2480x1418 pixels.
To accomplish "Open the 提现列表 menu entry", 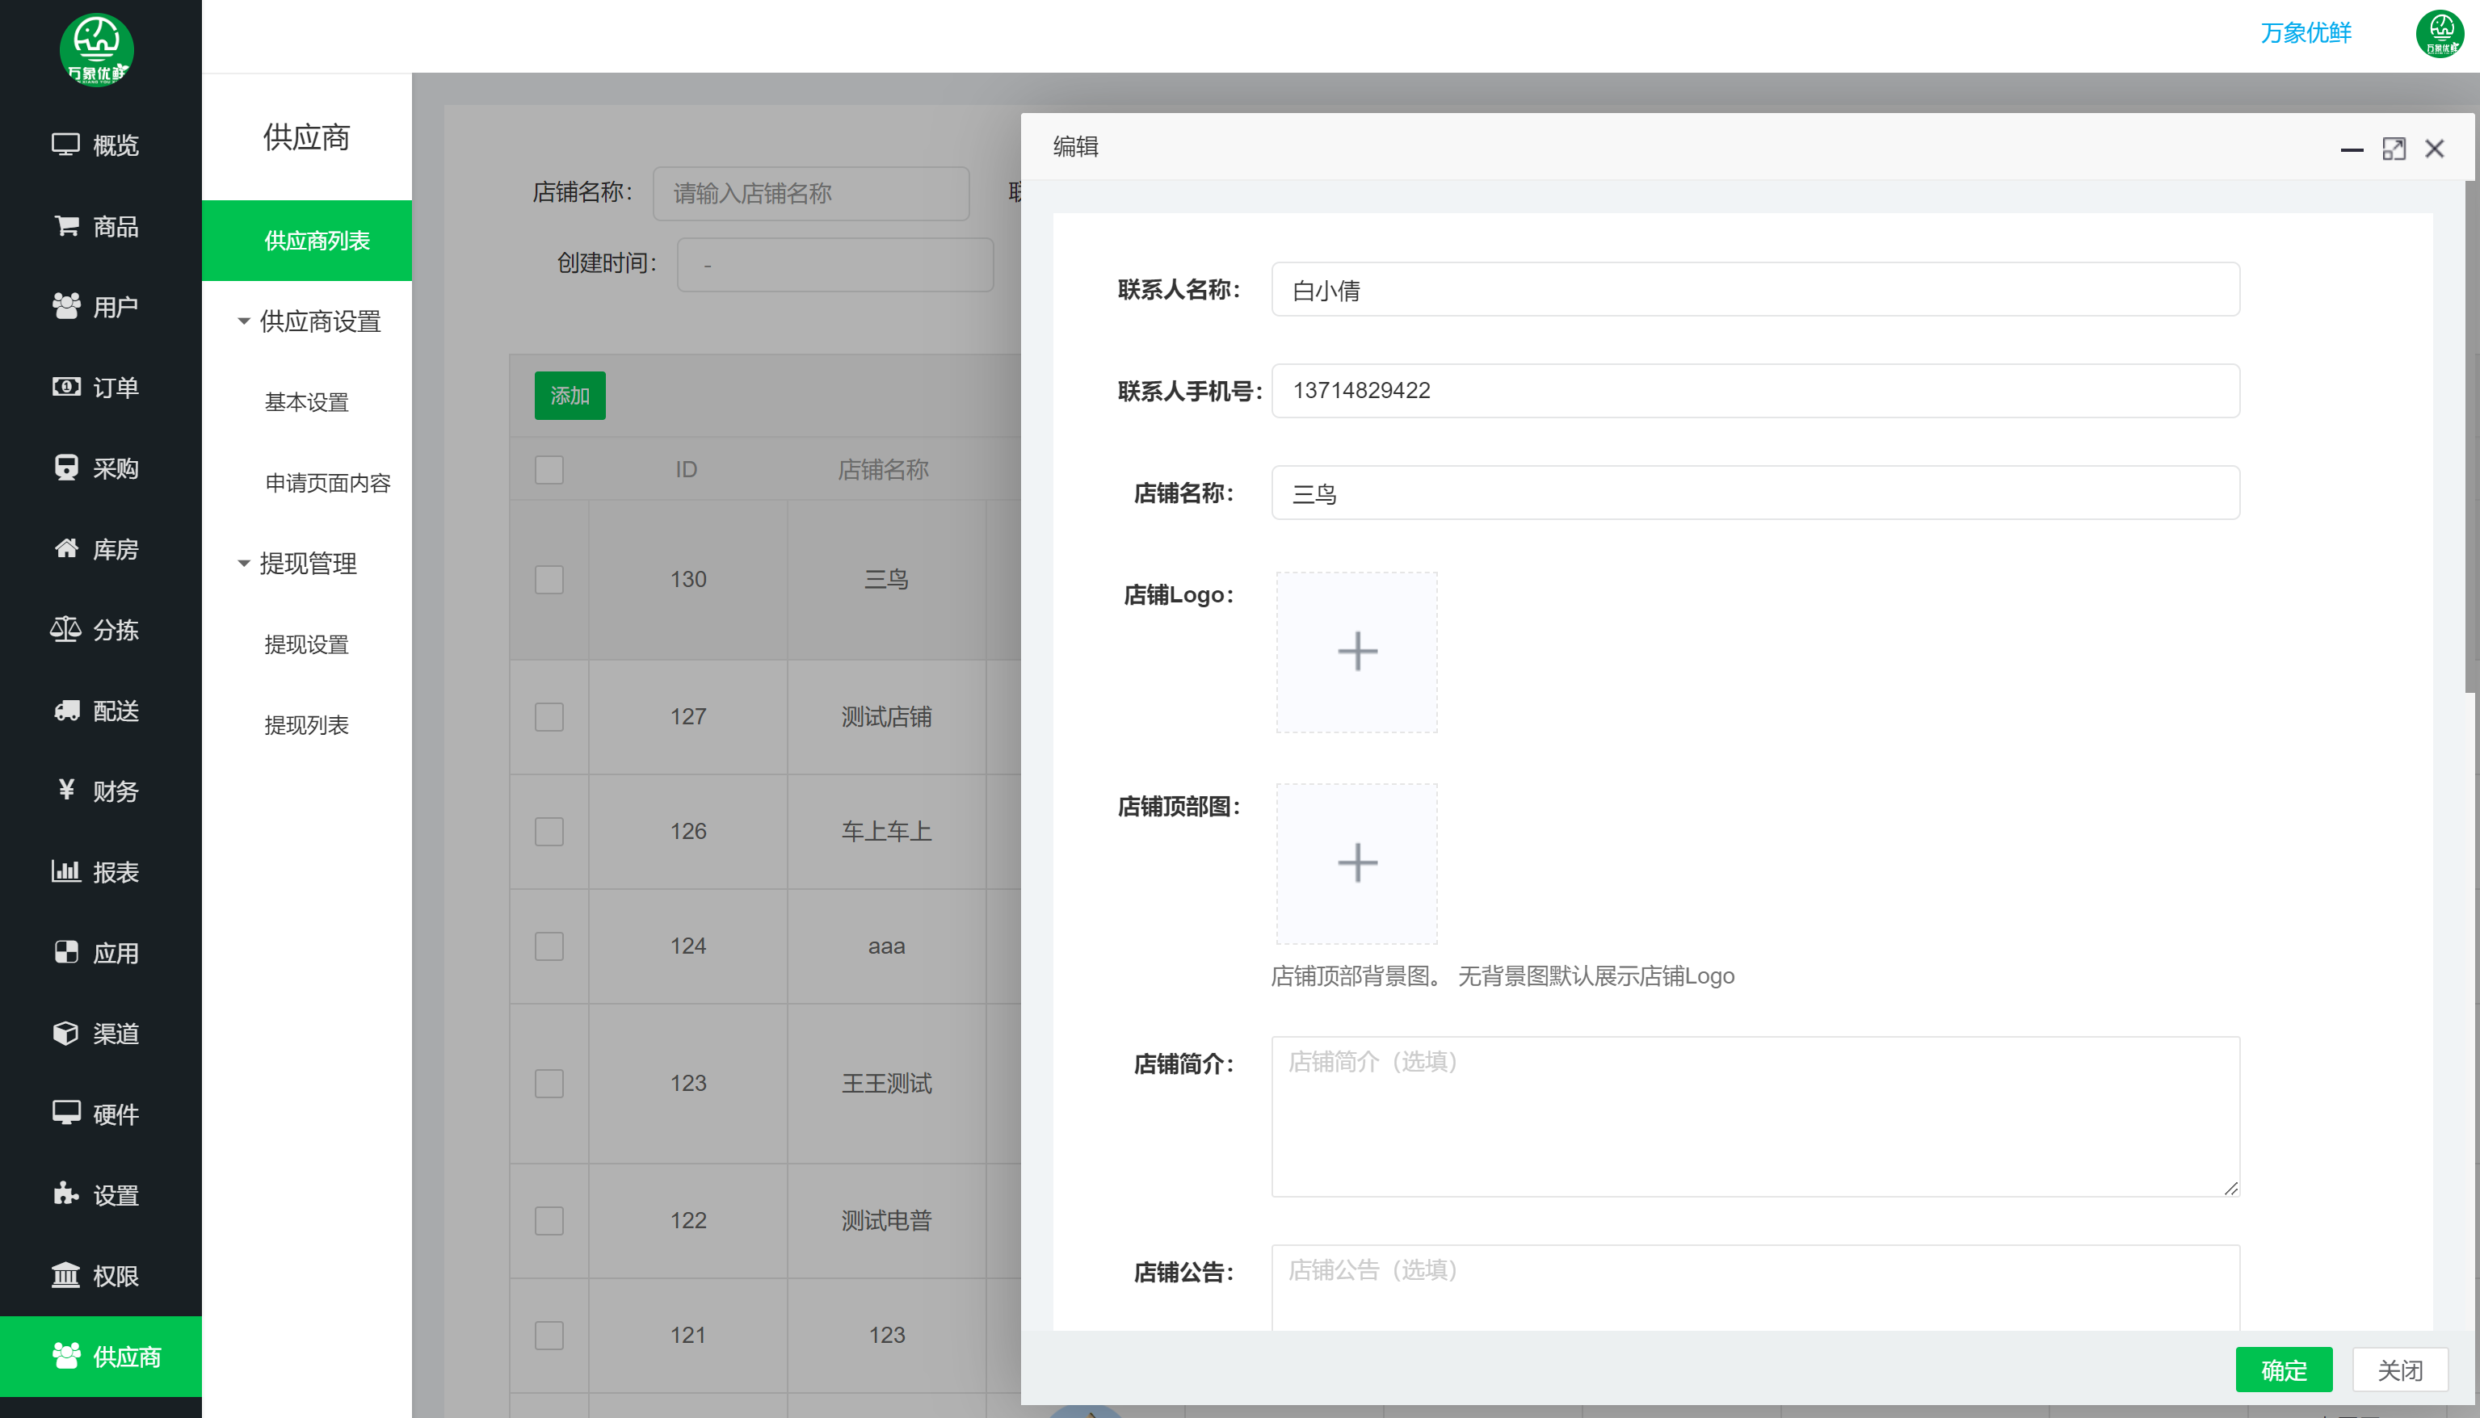I will pyautogui.click(x=307, y=724).
